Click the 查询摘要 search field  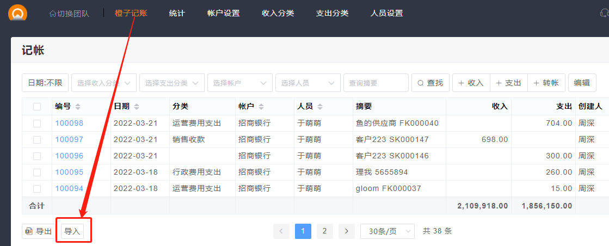(376, 83)
